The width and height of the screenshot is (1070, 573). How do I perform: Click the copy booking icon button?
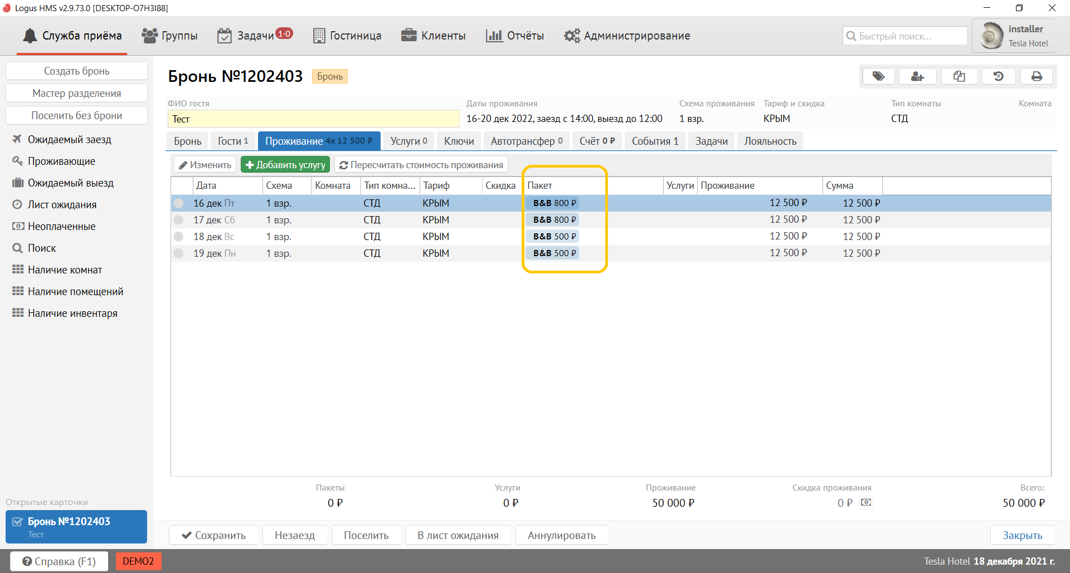point(959,76)
